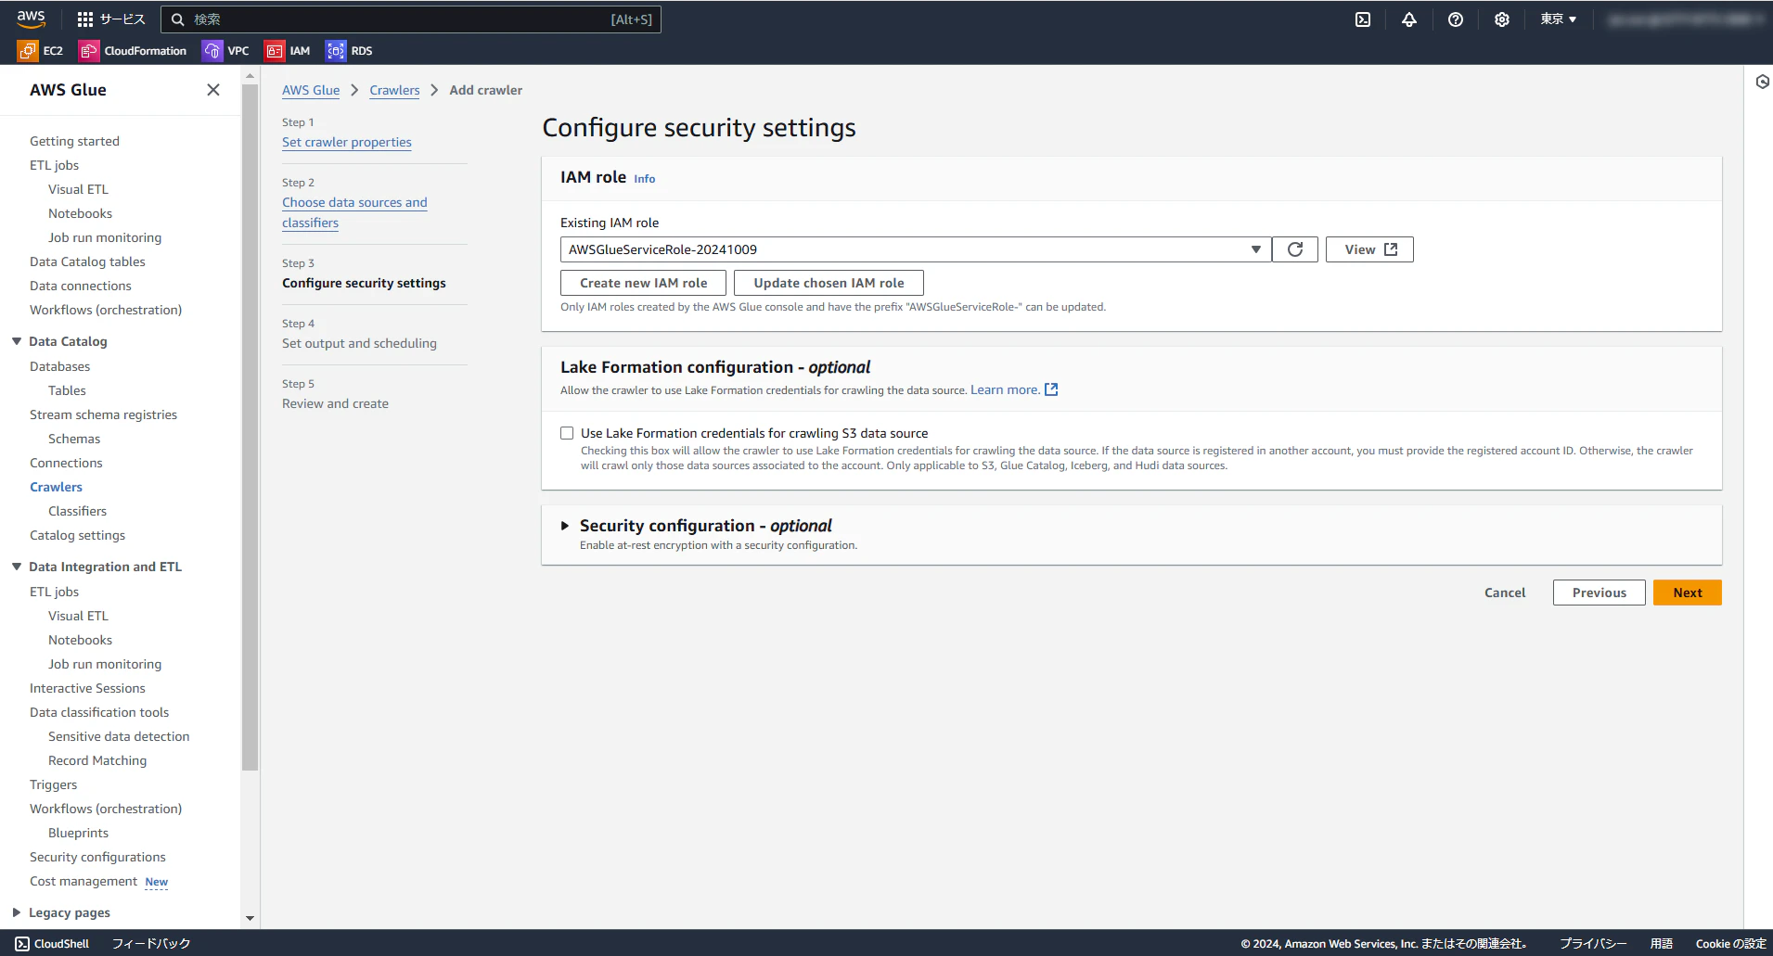Viewport: 1773px width, 956px height.
Task: Open Learn more Lake Formation link
Action: 1014,389
